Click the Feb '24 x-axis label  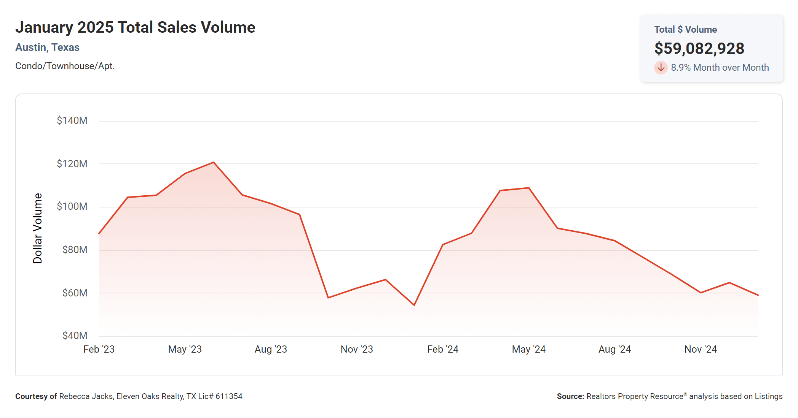click(x=443, y=349)
